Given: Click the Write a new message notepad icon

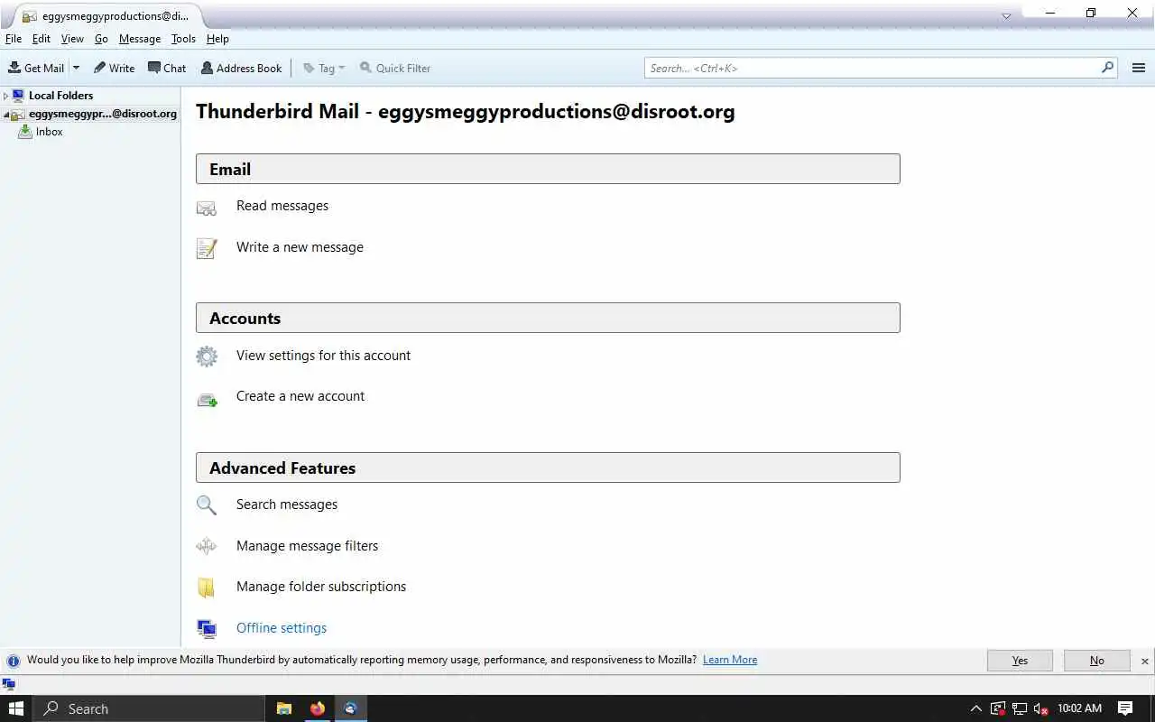Looking at the screenshot, I should click(x=207, y=248).
